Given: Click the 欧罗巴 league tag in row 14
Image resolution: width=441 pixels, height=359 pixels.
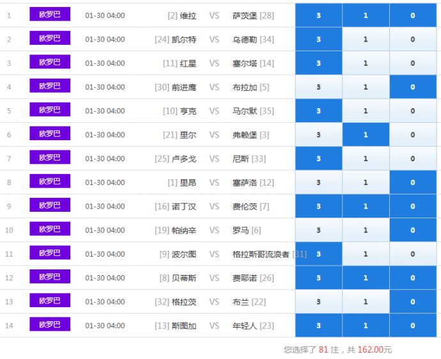Looking at the screenshot, I should click(50, 324).
